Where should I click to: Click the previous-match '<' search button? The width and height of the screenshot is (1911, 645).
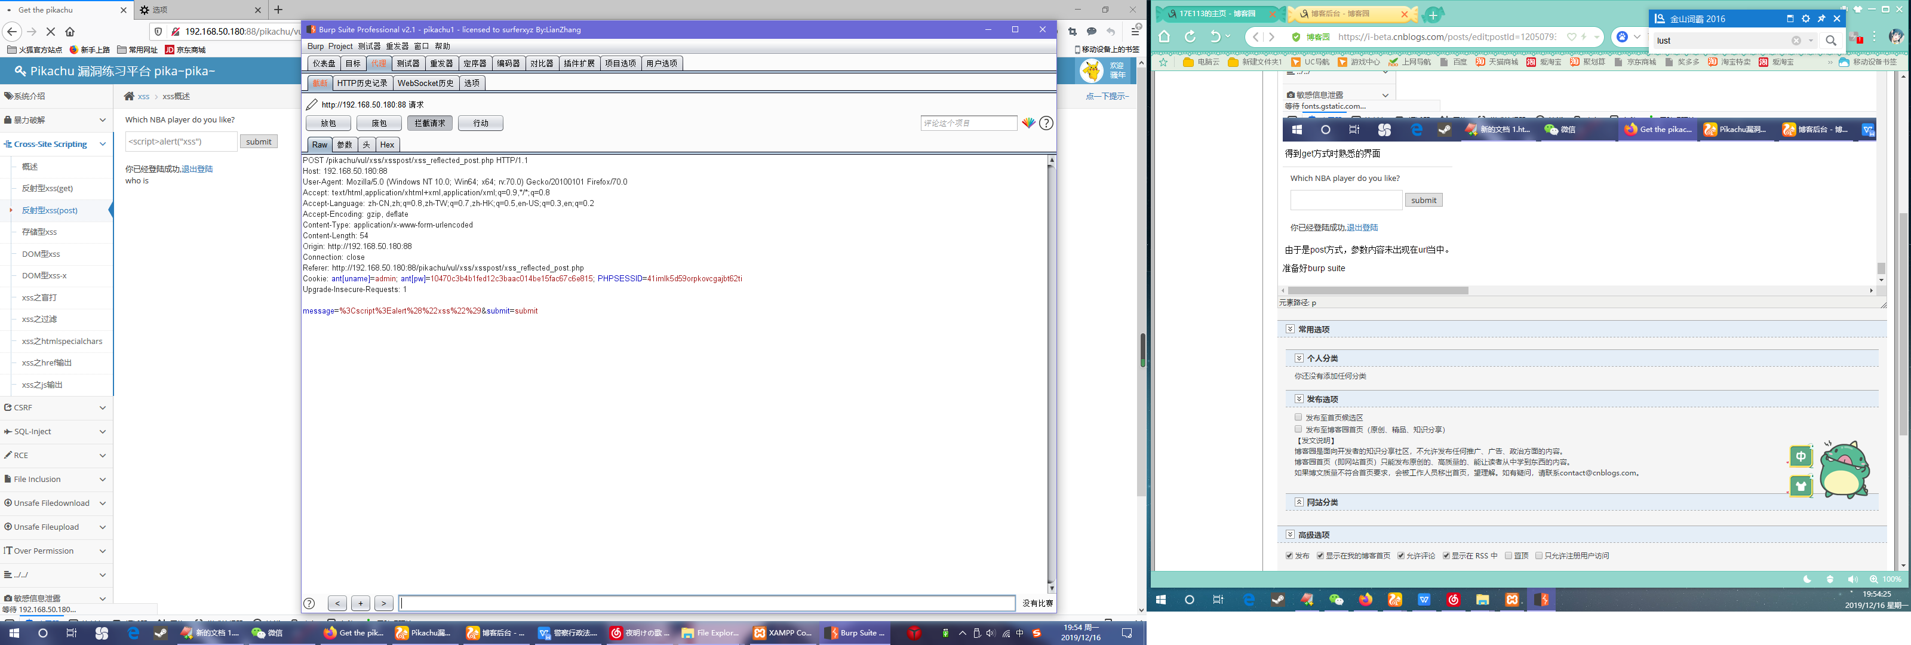point(337,603)
